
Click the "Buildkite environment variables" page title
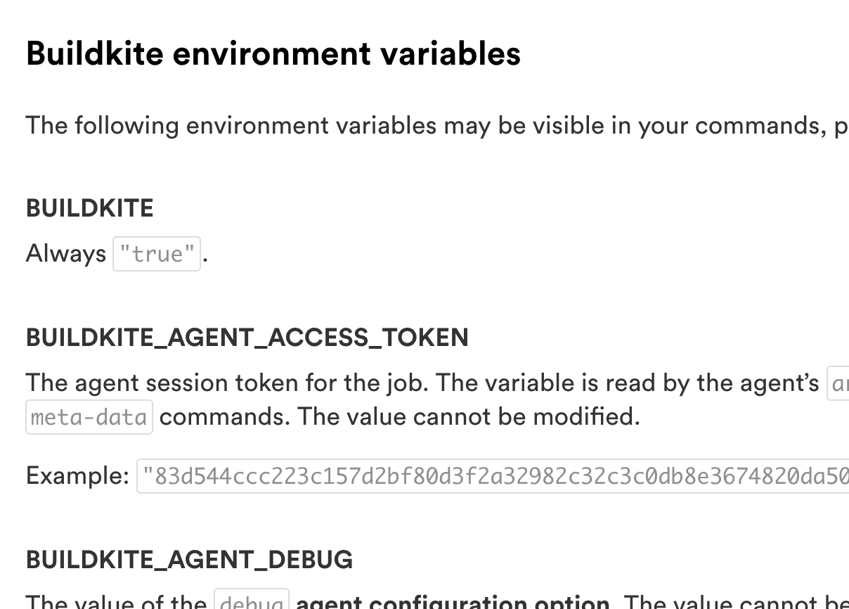[273, 54]
